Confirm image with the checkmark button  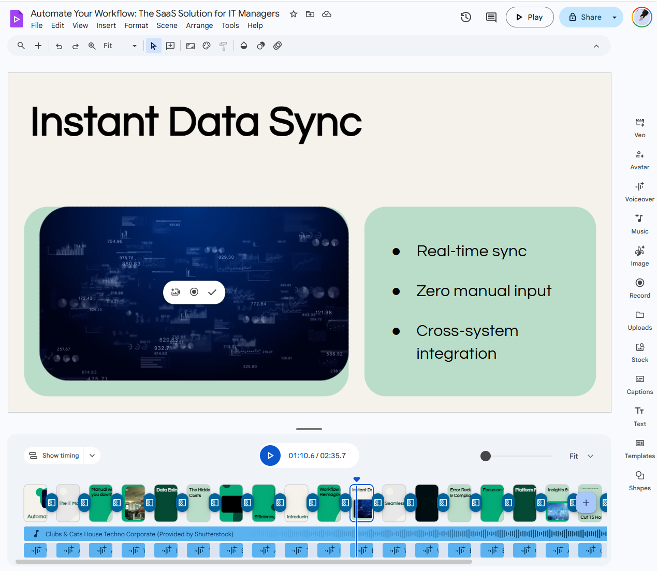click(x=212, y=292)
